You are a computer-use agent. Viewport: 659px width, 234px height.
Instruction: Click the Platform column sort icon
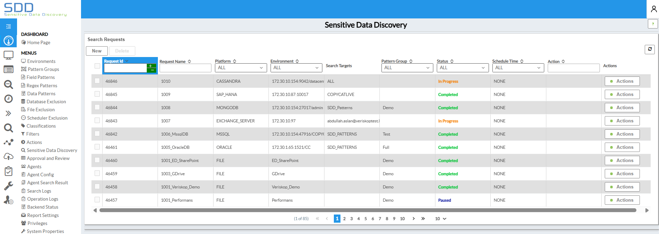235,61
